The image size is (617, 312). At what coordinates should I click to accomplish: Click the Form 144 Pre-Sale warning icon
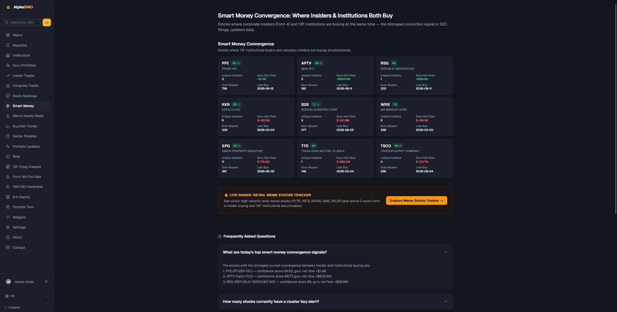pos(8,177)
